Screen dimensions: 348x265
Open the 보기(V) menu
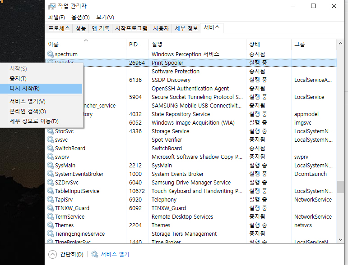tap(105, 17)
